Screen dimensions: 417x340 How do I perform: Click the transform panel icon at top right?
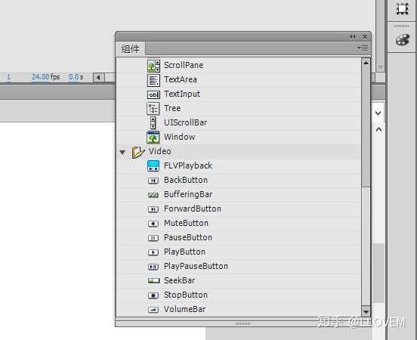[x=403, y=8]
